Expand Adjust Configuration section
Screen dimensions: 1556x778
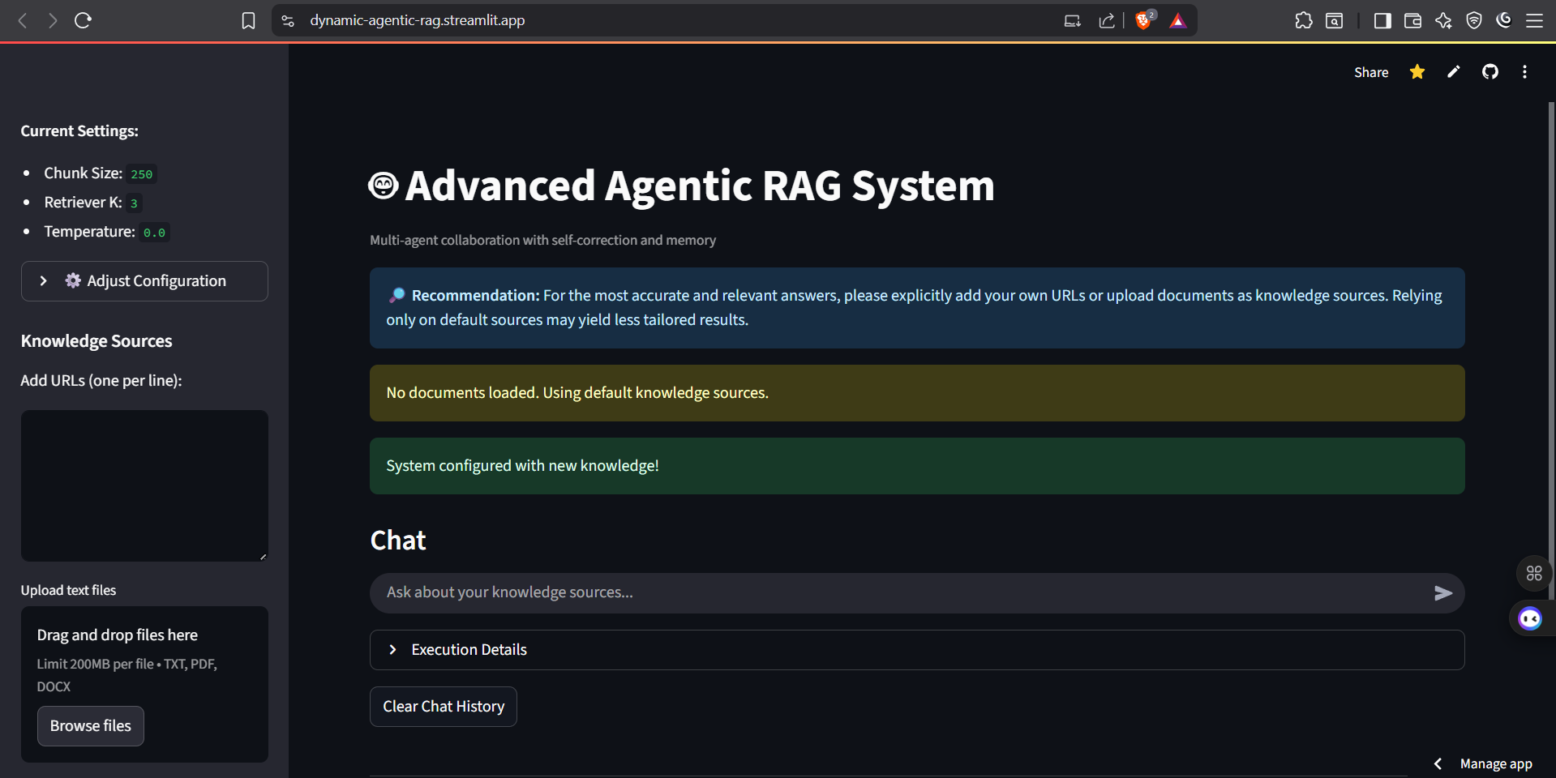(x=144, y=281)
